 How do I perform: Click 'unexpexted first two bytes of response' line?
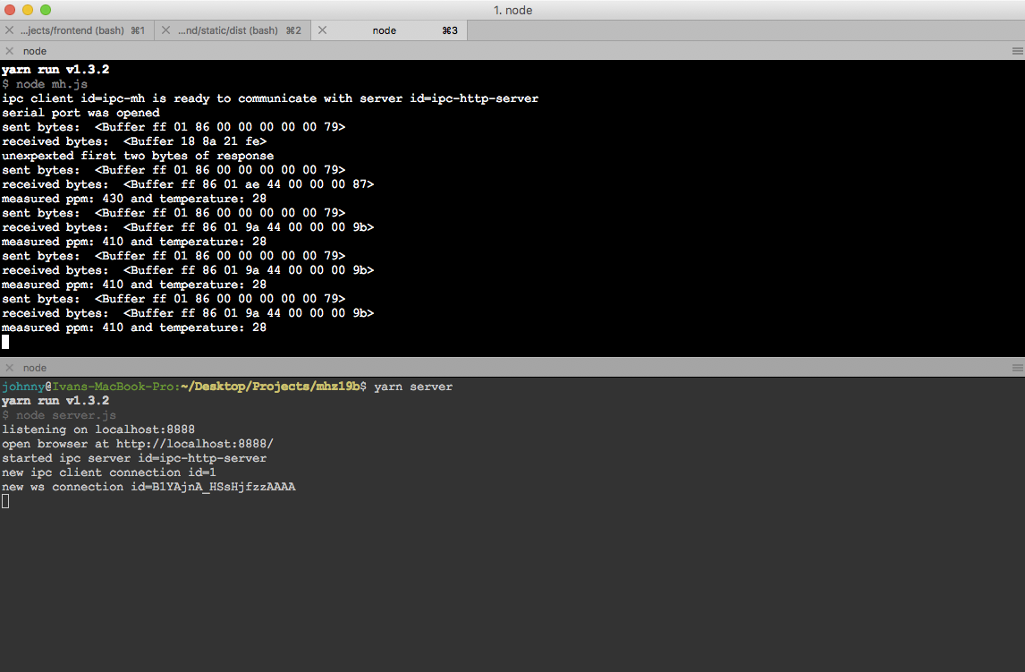click(138, 156)
